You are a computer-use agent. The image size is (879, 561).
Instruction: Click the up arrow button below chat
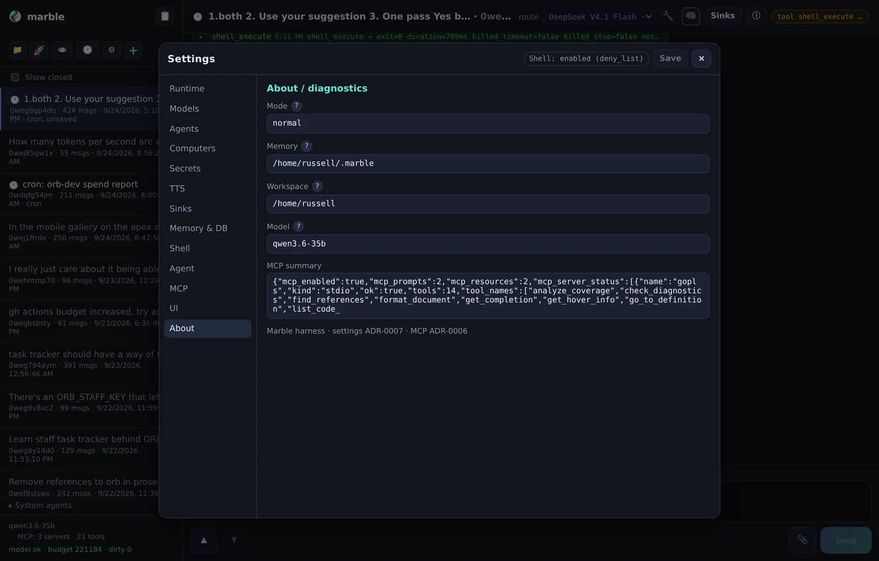pyautogui.click(x=204, y=540)
